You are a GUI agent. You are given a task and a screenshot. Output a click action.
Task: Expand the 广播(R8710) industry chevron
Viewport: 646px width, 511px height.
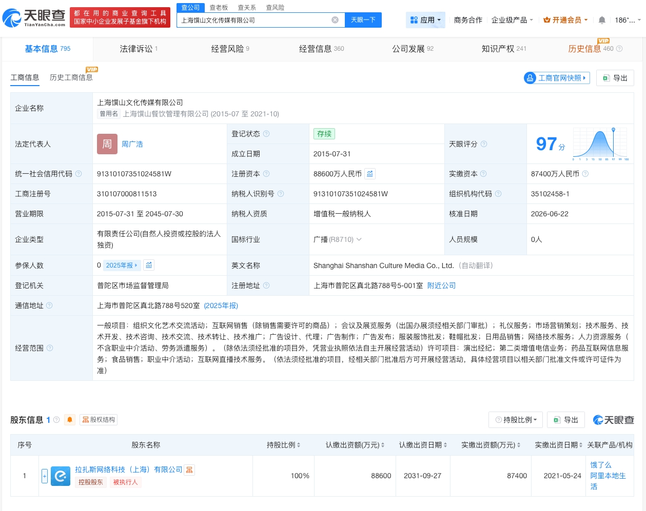point(359,239)
